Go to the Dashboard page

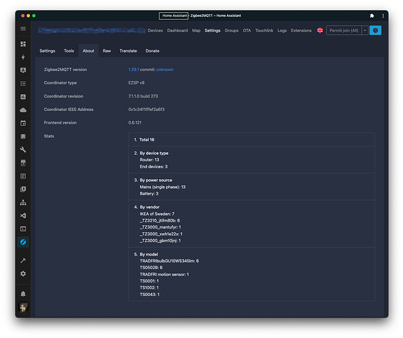tap(178, 30)
